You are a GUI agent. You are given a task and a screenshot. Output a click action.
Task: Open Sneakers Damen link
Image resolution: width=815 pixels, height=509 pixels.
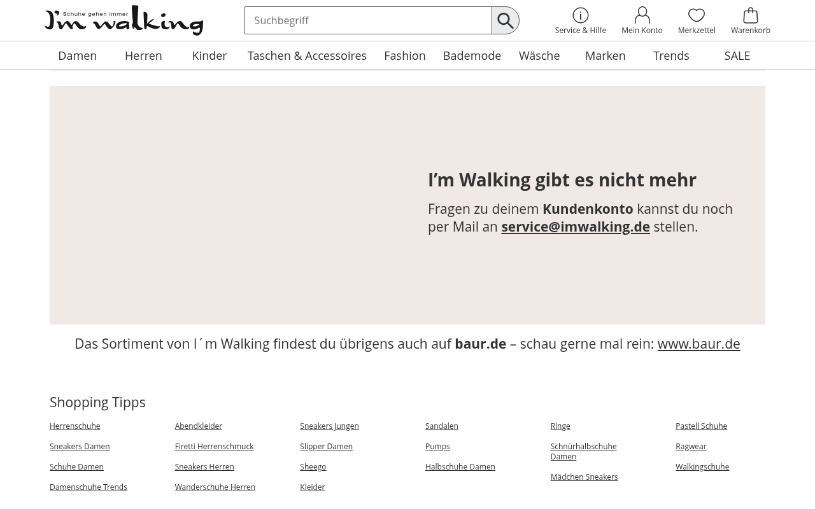click(x=80, y=447)
